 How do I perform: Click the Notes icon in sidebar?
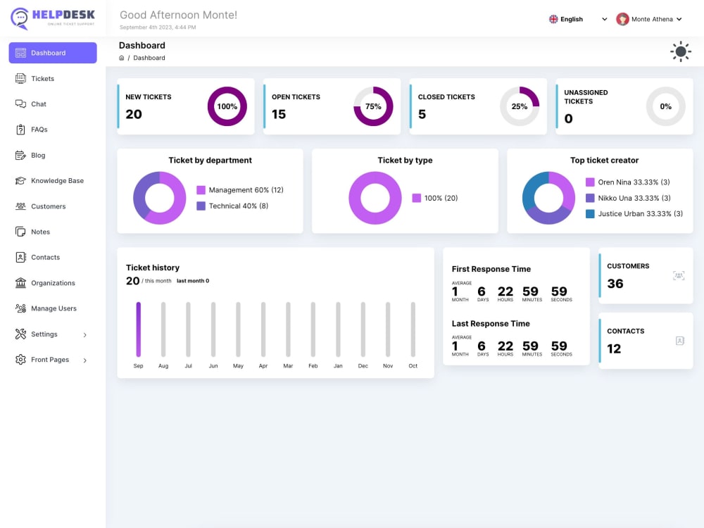tap(20, 232)
